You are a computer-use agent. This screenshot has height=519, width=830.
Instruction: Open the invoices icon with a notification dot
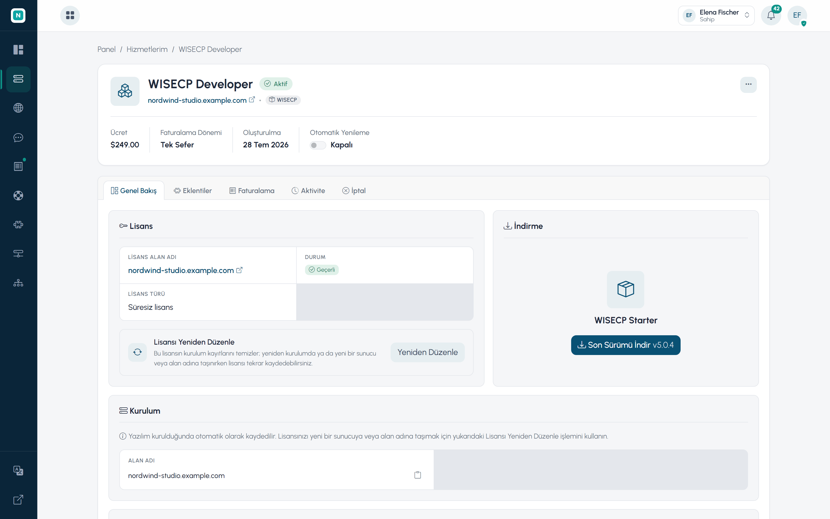pyautogui.click(x=18, y=166)
